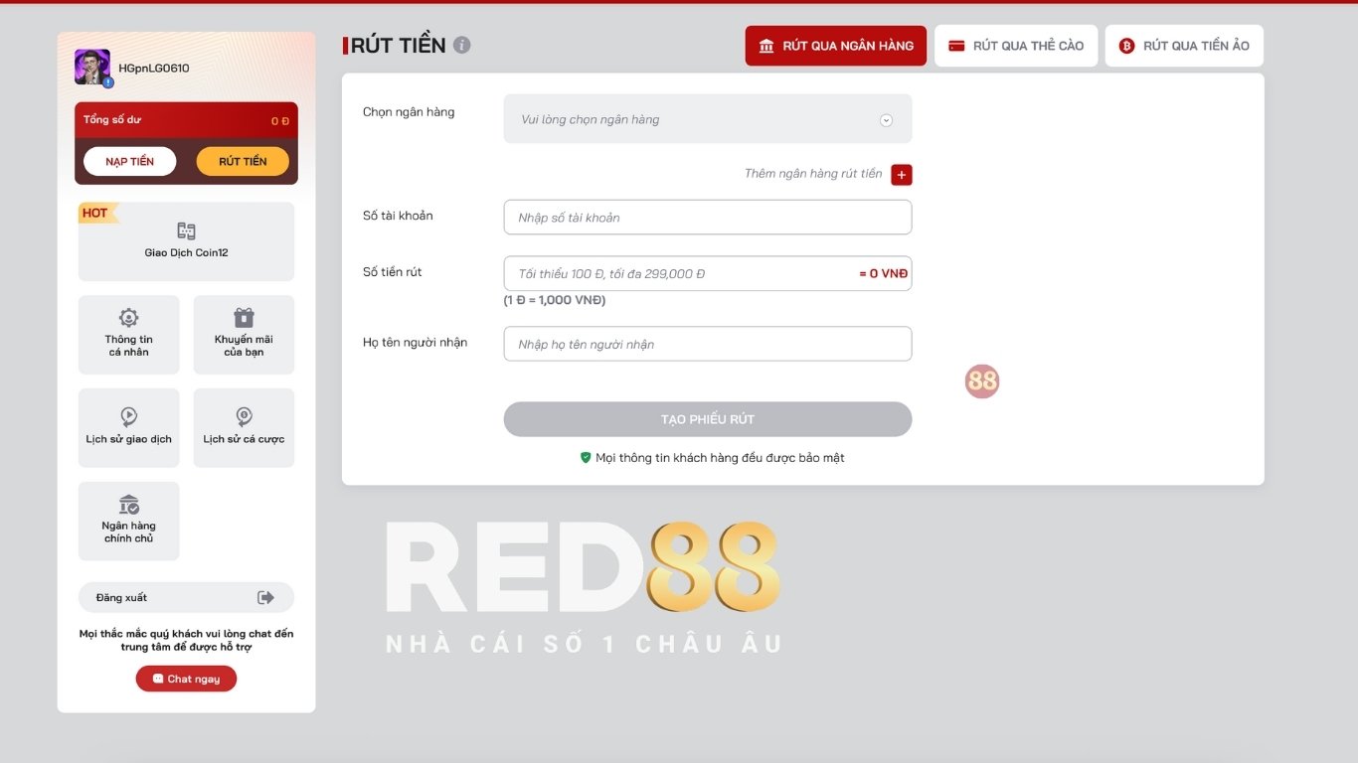Click the (1 Đ = 1,000 VNĐ) rate note
1358x763 pixels.
(x=555, y=300)
